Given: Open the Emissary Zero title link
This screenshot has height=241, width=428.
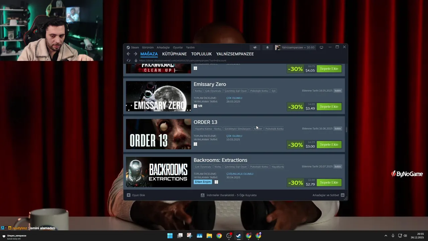Looking at the screenshot, I should [x=210, y=84].
